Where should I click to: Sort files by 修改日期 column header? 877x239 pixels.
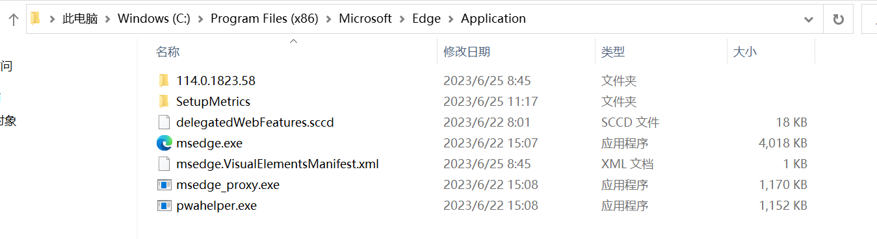click(x=467, y=52)
